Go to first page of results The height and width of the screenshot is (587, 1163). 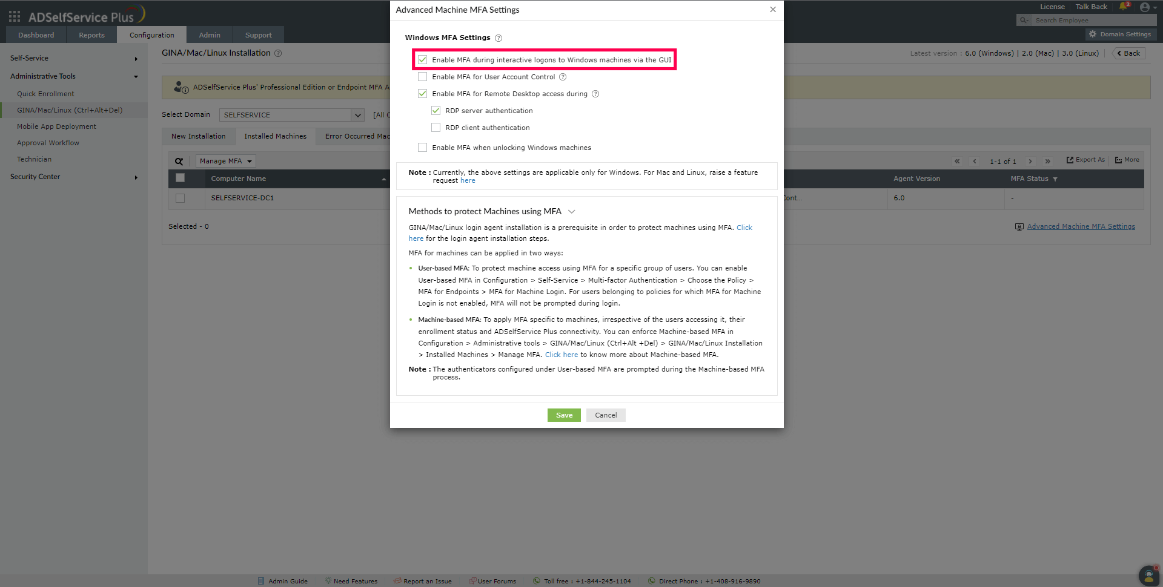click(x=957, y=161)
